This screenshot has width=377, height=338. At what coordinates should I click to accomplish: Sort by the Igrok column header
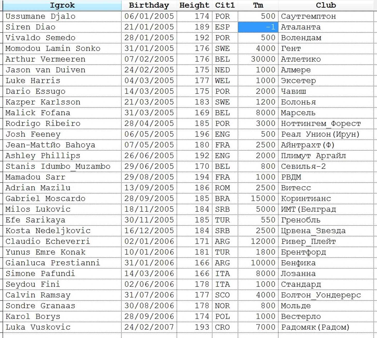tap(62, 5)
